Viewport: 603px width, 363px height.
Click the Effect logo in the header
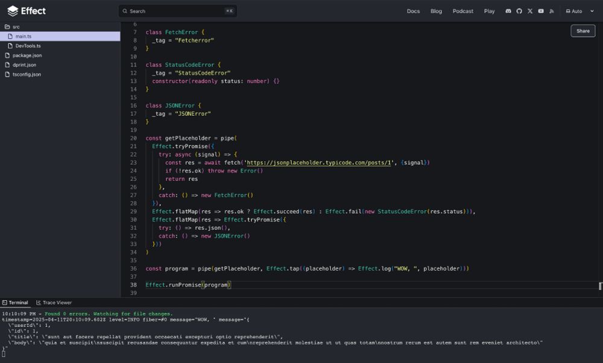[26, 11]
